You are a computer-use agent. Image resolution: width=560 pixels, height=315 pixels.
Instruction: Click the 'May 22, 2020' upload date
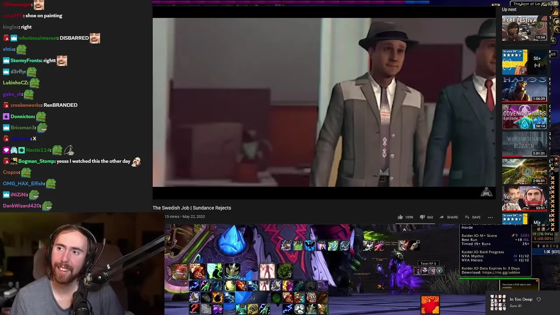(x=194, y=217)
